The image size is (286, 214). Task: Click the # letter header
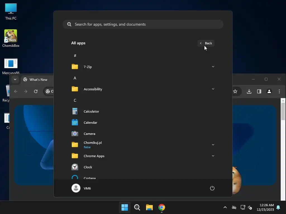75,55
